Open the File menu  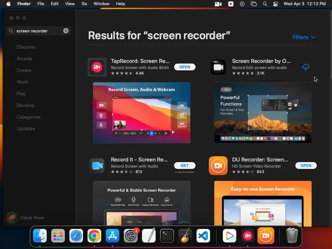coord(41,4)
